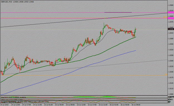
Task: Click the 14 Jul 13:00 time label
Action: point(16,105)
